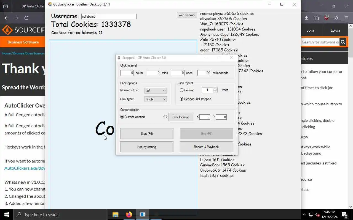The height and width of the screenshot is (220, 353).
Task: Open the Mouse button dropdown
Action: coord(156,90)
